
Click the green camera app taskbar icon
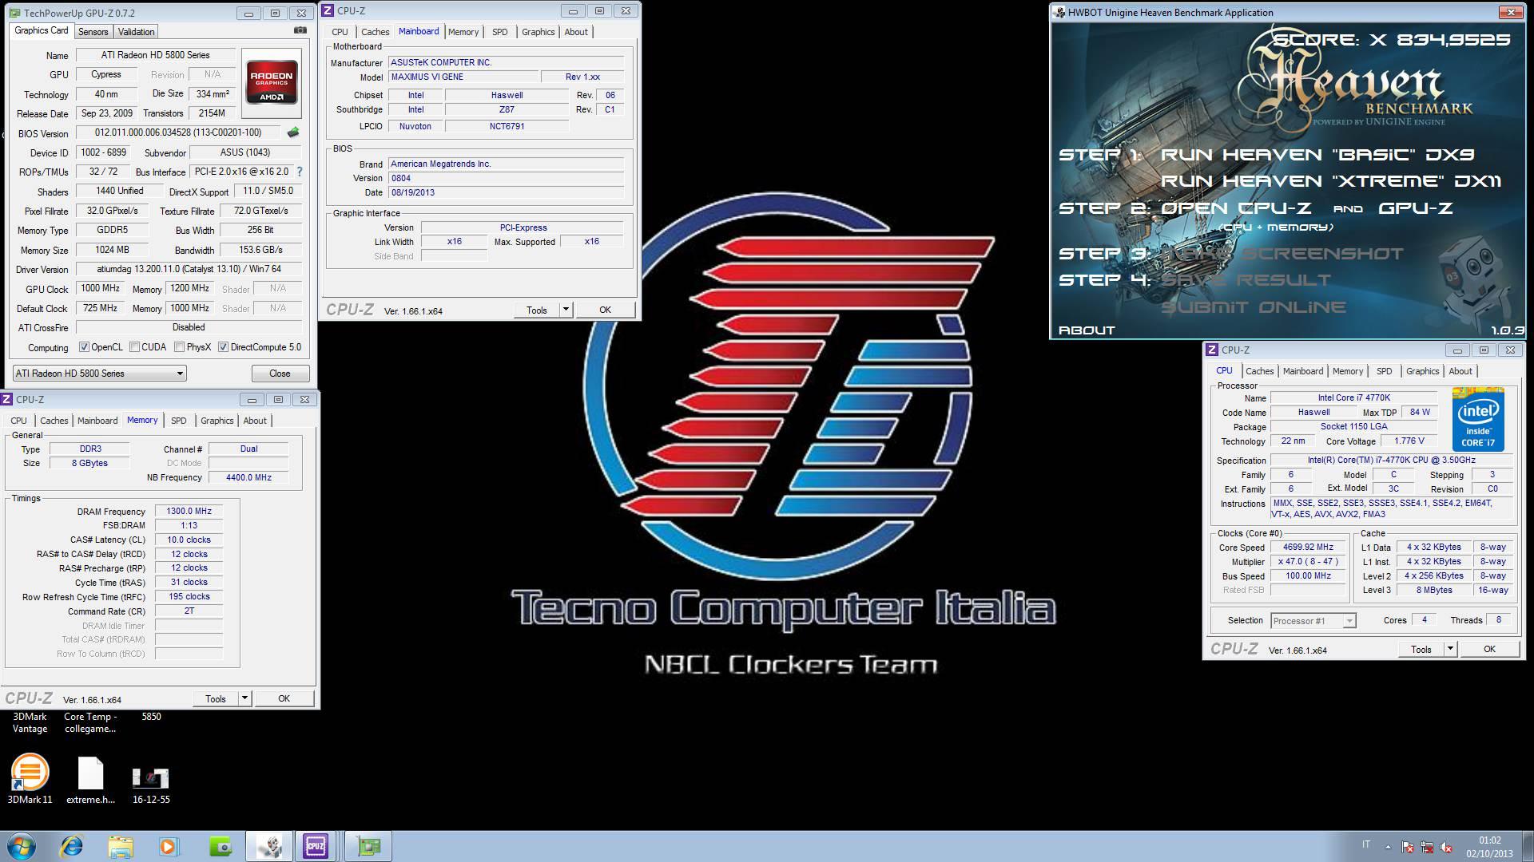[x=219, y=846]
